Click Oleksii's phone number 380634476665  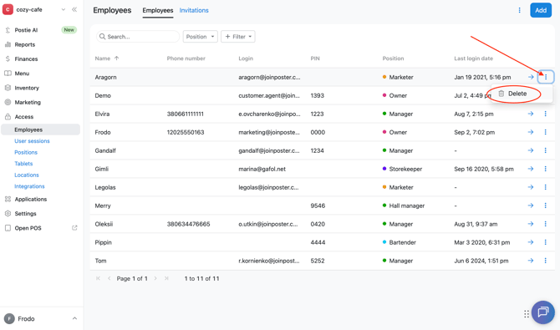[x=189, y=224]
